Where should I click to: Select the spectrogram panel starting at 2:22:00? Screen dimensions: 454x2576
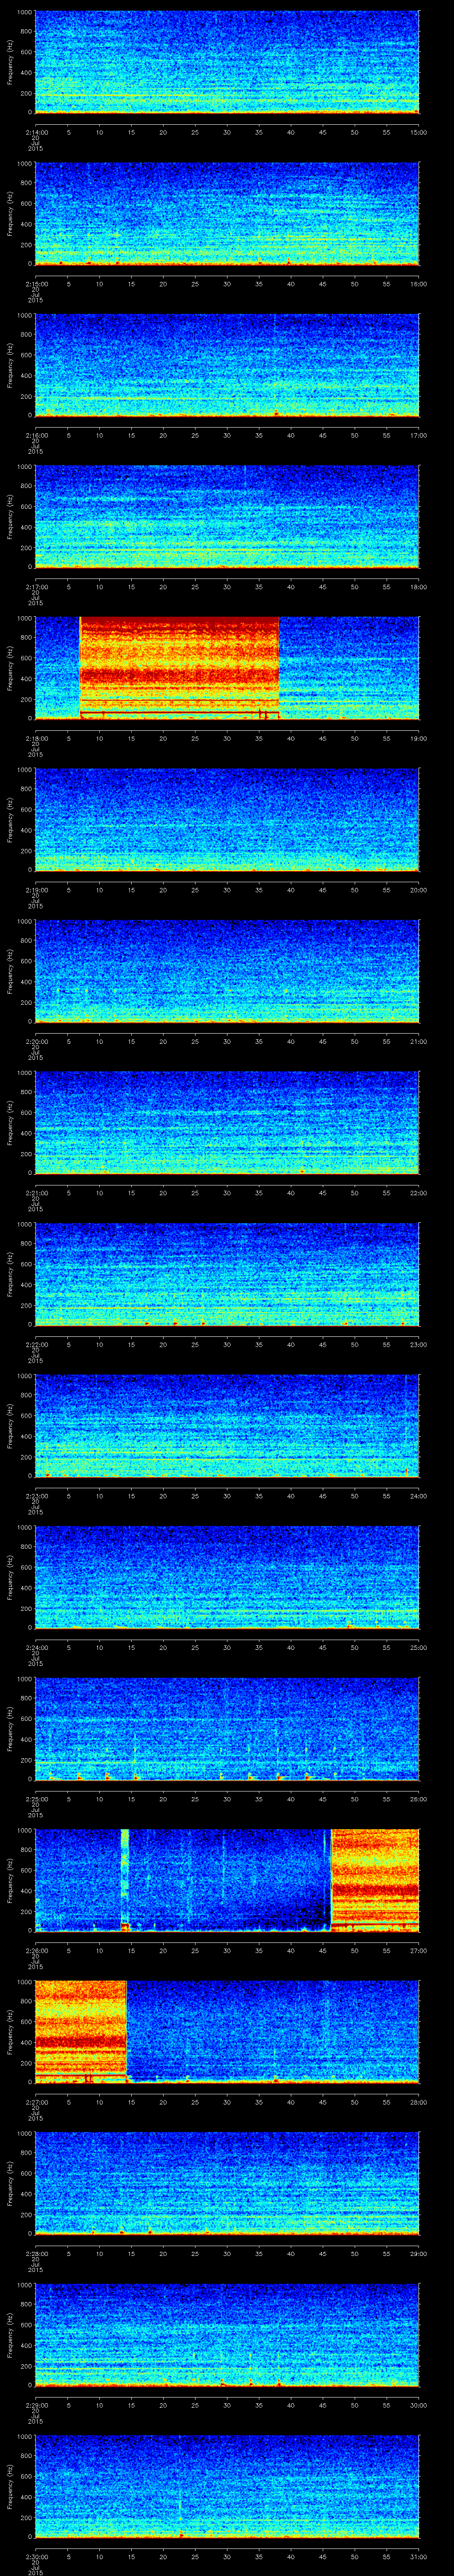click(227, 1274)
